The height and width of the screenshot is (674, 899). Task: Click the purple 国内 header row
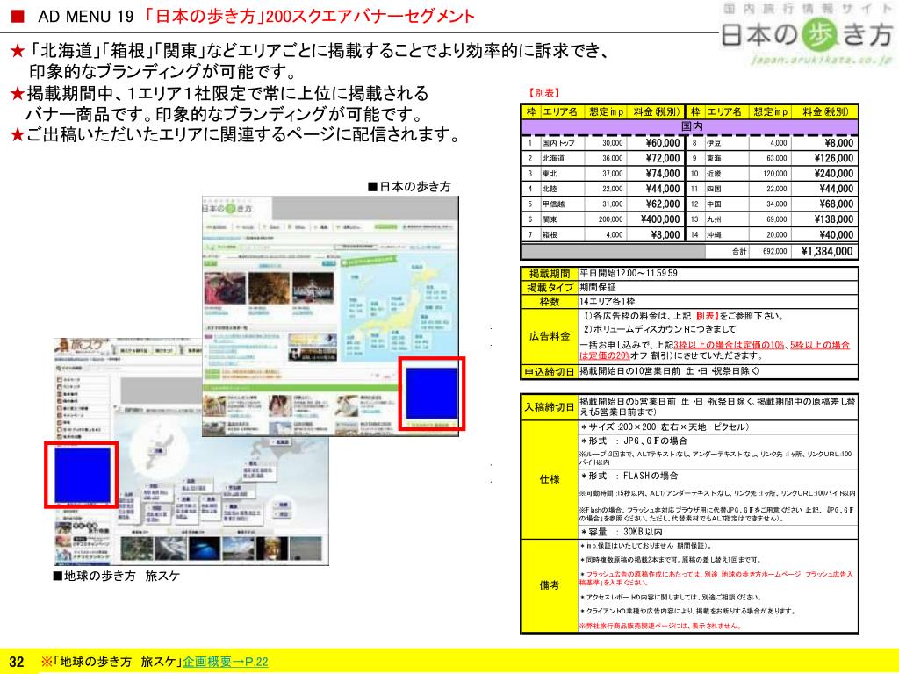coord(690,126)
